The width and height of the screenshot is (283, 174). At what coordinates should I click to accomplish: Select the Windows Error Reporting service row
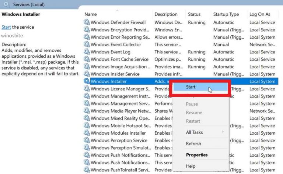click(120, 37)
